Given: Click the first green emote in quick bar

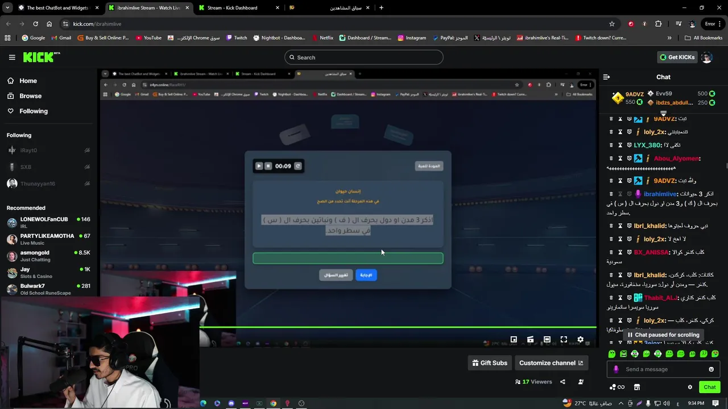Looking at the screenshot, I should tap(612, 354).
